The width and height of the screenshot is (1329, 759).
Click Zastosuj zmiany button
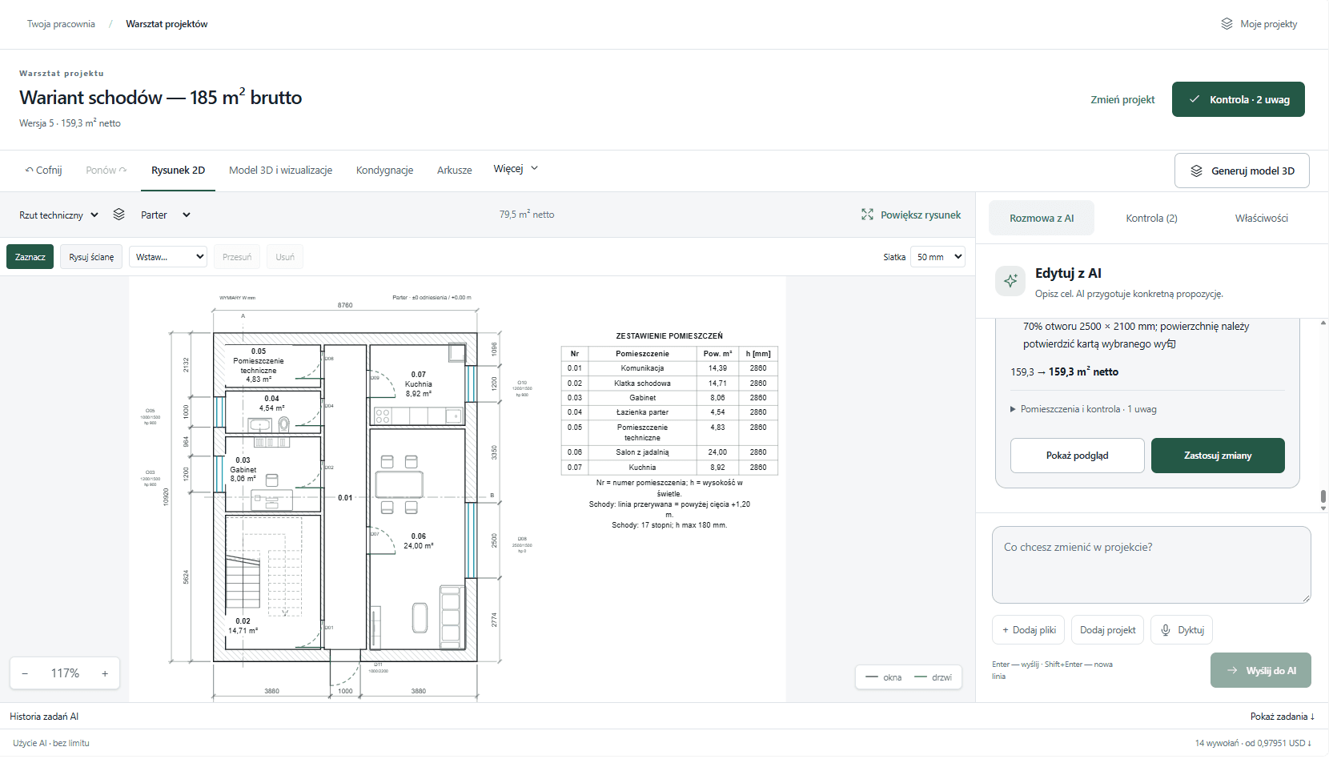click(x=1218, y=456)
